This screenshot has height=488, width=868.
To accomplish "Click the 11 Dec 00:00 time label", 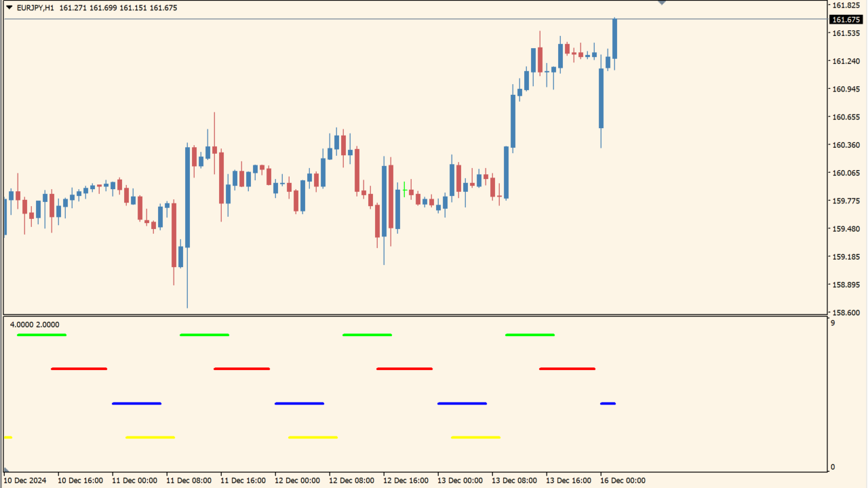I will click(x=136, y=481).
